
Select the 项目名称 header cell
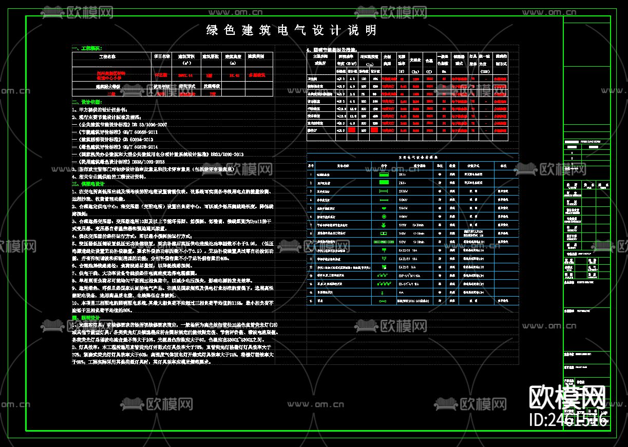pyautogui.click(x=162, y=56)
